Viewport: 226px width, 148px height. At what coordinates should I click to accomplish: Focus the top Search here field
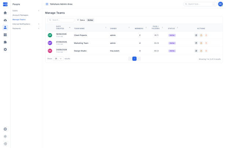point(200,4)
